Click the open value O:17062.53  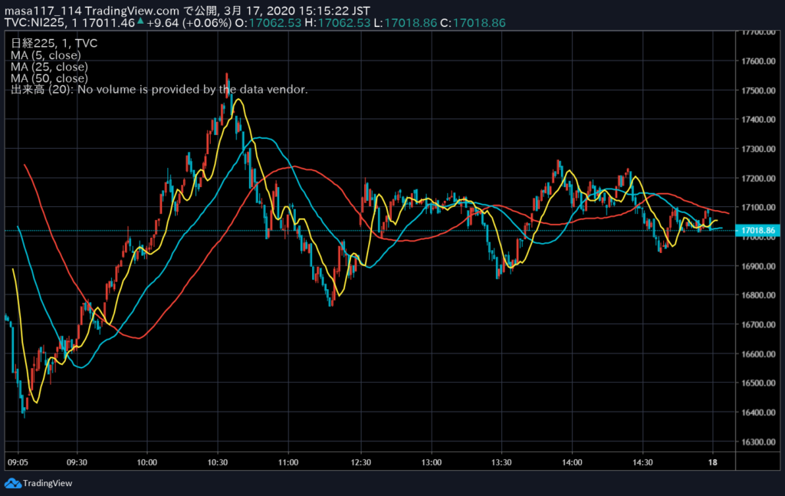click(268, 23)
